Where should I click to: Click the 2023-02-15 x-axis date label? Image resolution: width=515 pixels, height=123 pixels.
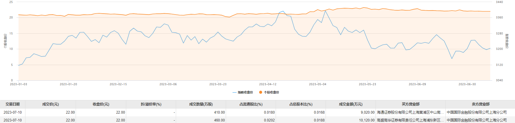click(118, 84)
